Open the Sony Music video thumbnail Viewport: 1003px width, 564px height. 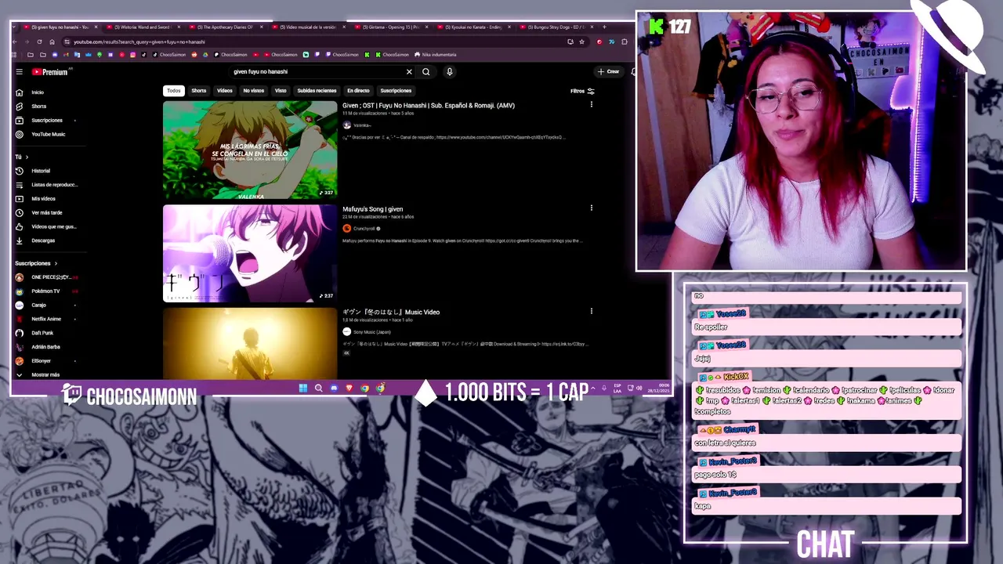(x=250, y=343)
